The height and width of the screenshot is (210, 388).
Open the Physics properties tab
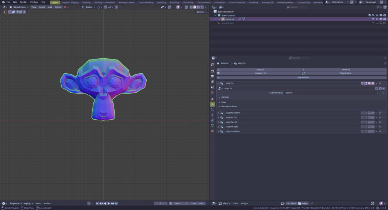(212, 115)
